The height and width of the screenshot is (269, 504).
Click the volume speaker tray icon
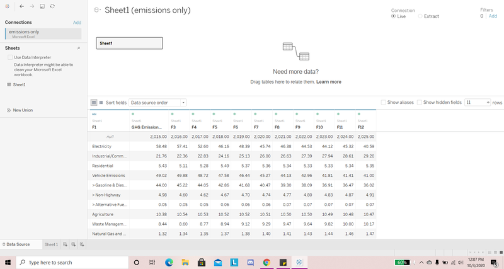[x=461, y=262]
